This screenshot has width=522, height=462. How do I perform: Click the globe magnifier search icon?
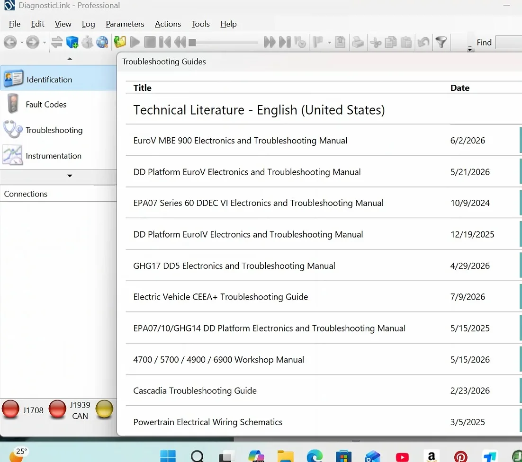[102, 42]
